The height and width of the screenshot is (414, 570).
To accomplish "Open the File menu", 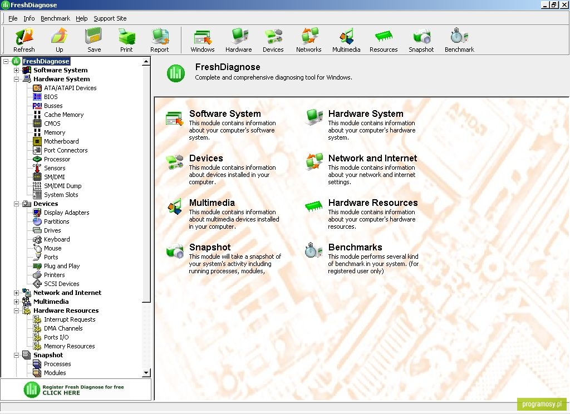I will (x=13, y=18).
